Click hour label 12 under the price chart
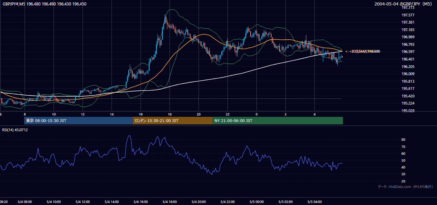 [83, 114]
